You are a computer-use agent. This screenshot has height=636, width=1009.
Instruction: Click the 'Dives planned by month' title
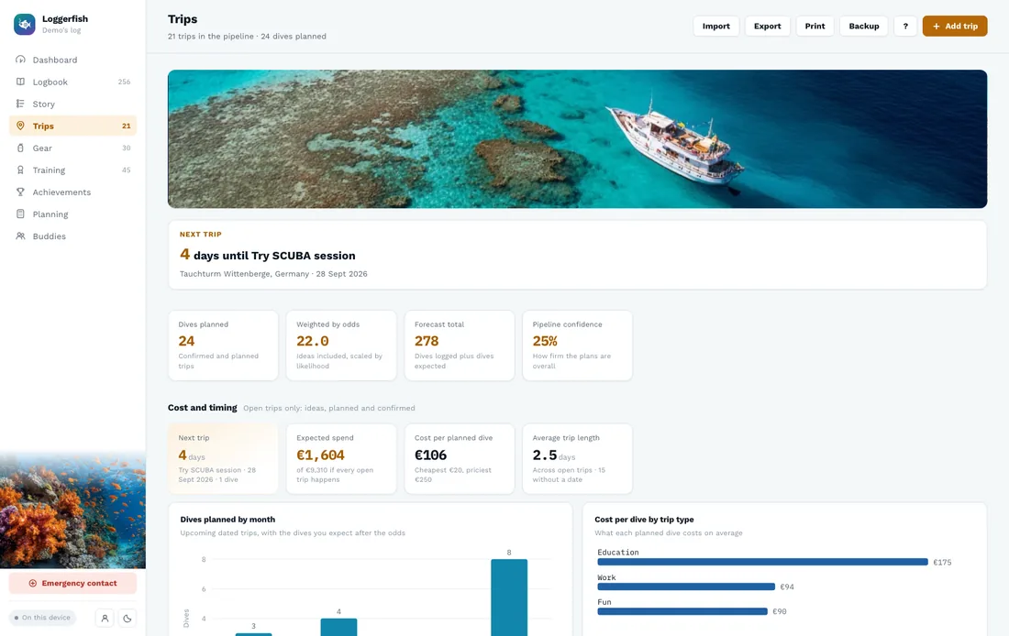point(227,520)
